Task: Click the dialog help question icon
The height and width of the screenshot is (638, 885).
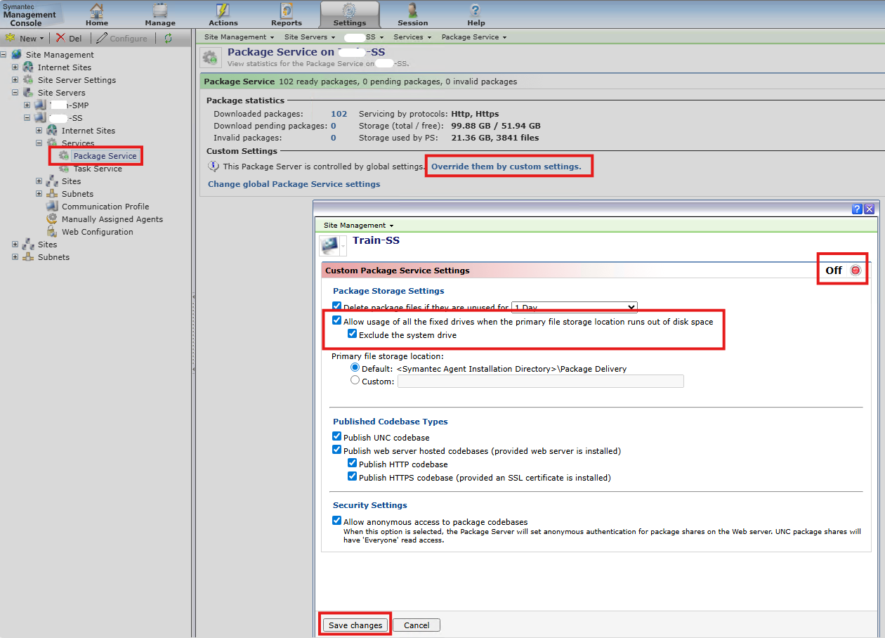Action: click(x=857, y=209)
